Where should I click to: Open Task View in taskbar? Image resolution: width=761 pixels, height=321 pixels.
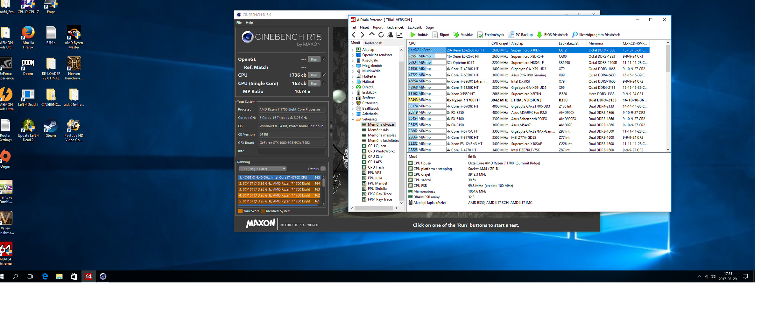(x=30, y=276)
